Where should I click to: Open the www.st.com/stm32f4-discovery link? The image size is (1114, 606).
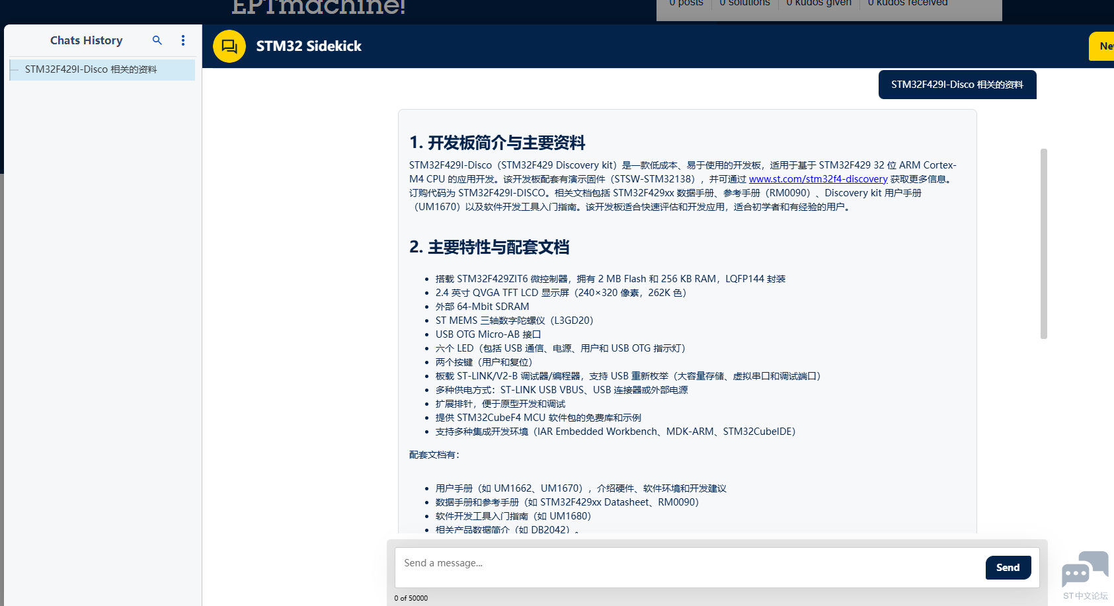(818, 178)
